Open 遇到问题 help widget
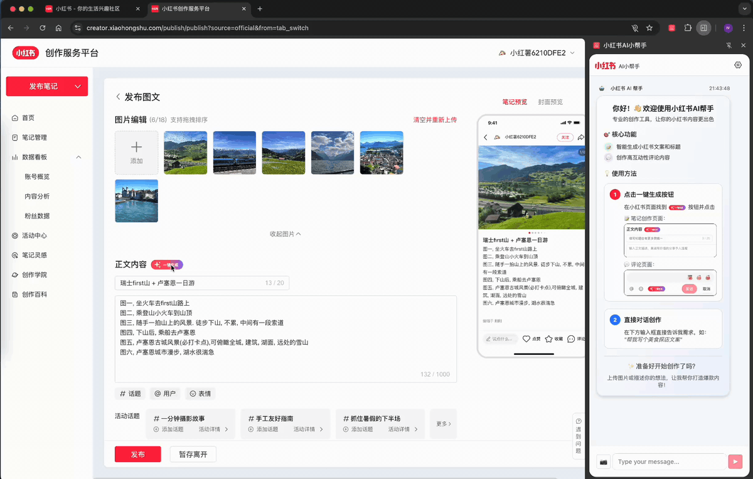This screenshot has width=753, height=479. pyautogui.click(x=578, y=435)
